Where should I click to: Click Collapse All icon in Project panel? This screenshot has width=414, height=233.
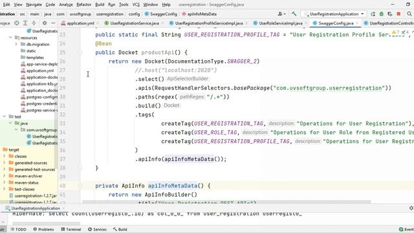pyautogui.click(x=34, y=23)
